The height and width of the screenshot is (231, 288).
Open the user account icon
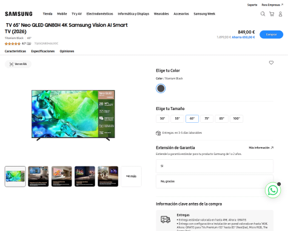coord(280,14)
